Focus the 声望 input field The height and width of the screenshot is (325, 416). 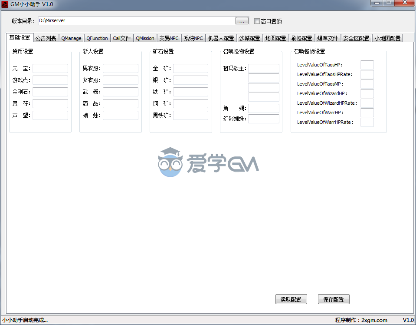click(50, 115)
